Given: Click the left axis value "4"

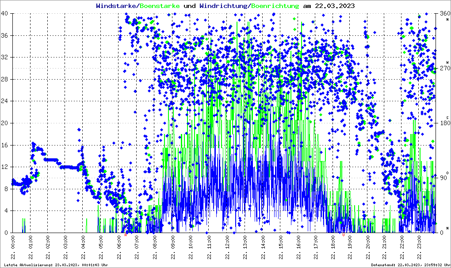Looking at the screenshot, I should [6, 211].
